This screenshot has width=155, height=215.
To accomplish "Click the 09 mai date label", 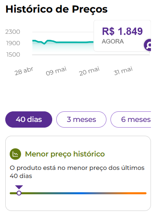I will pos(56,71).
